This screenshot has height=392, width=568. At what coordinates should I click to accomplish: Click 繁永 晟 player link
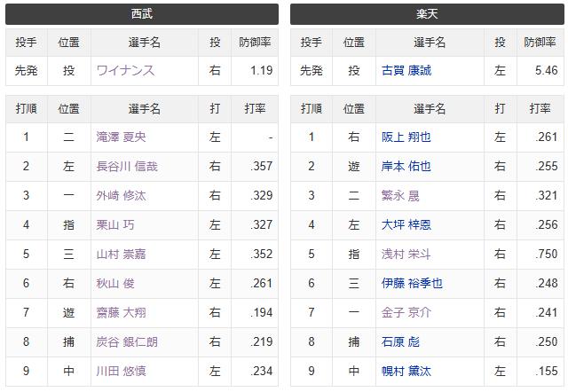pos(400,196)
